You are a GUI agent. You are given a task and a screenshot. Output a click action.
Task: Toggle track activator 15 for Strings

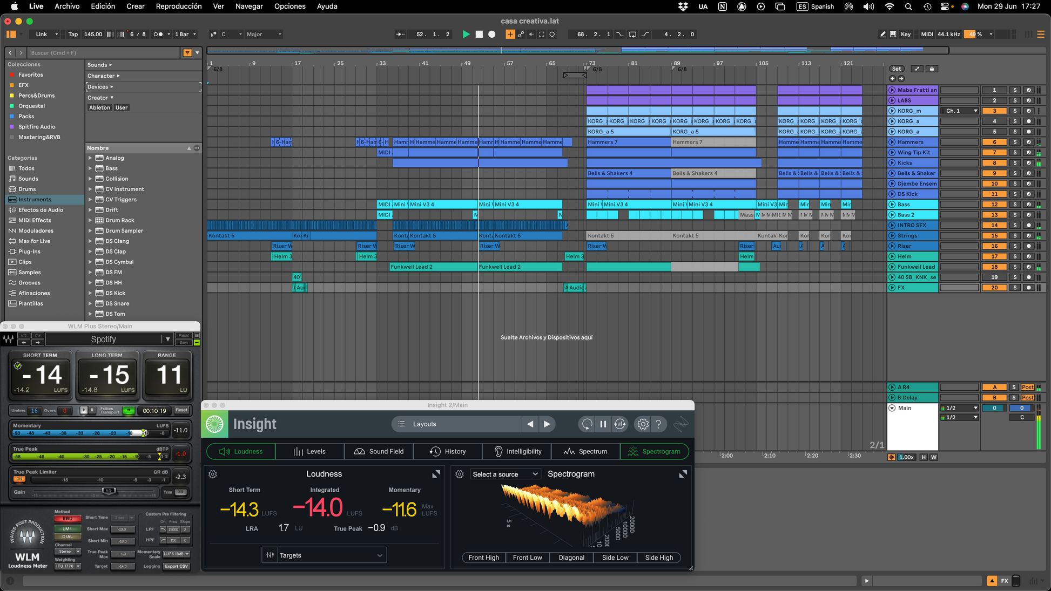(994, 236)
